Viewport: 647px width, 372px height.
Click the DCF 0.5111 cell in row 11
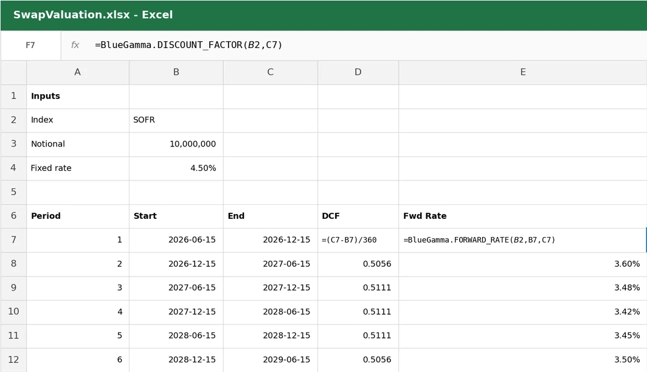click(358, 336)
